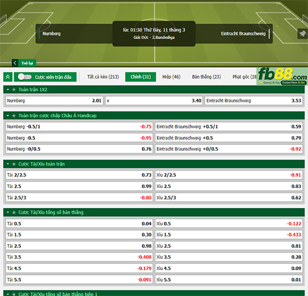The width and height of the screenshot is (308, 296).
Task: Pick Xỉu 2.5 total goals at 0.81
Action: click(229, 246)
